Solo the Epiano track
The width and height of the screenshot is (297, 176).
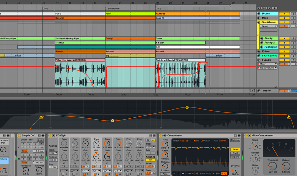(293, 51)
